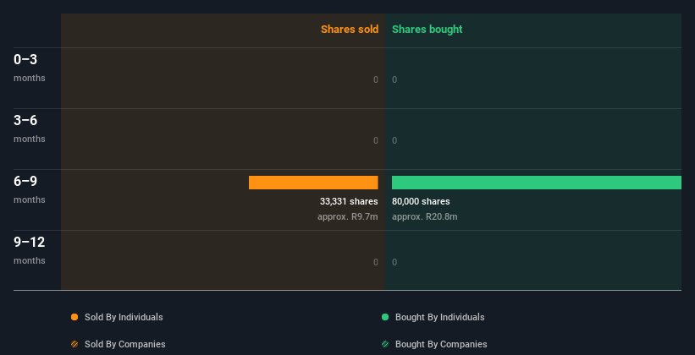Click the 3–6 months row label
This screenshot has width=695, height=355.
pyautogui.click(x=30, y=128)
